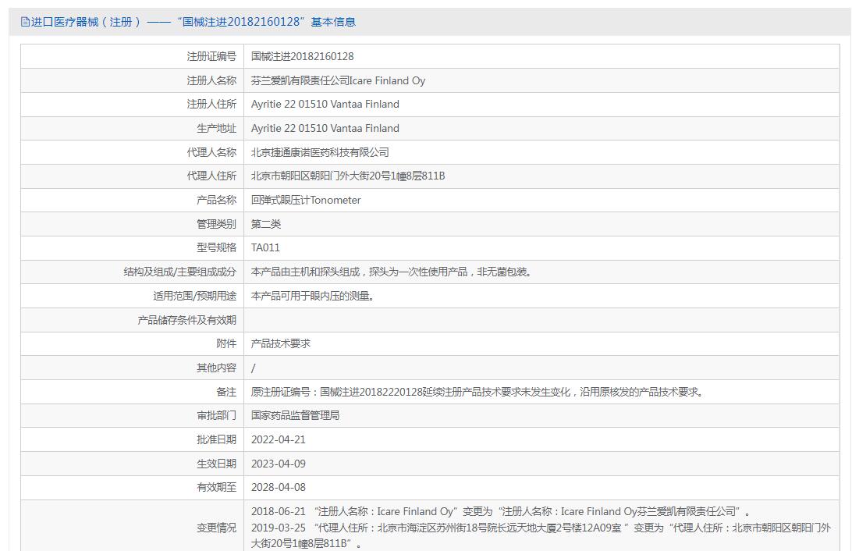852x551 pixels.
Task: Click the document icon beside the page title
Action: point(25,22)
